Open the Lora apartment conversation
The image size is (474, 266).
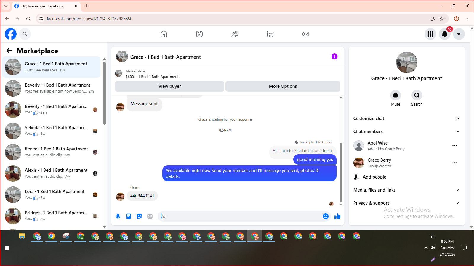(x=51, y=195)
